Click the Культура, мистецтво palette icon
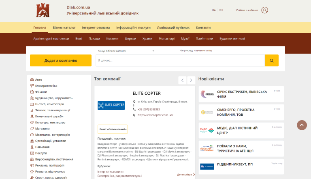 click(32, 123)
